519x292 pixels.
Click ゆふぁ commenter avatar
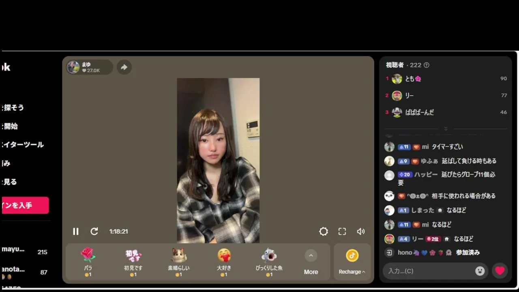pos(389,161)
